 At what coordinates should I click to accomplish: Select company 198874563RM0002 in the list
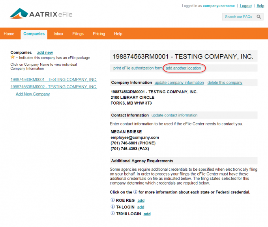coord(54,87)
